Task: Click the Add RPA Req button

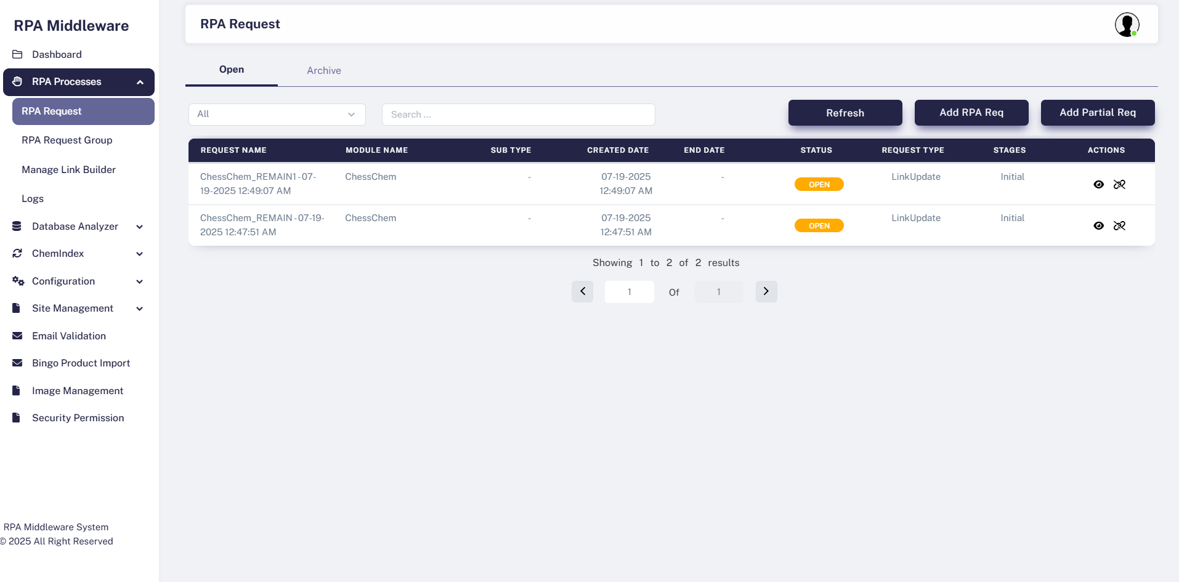Action: 971,113
